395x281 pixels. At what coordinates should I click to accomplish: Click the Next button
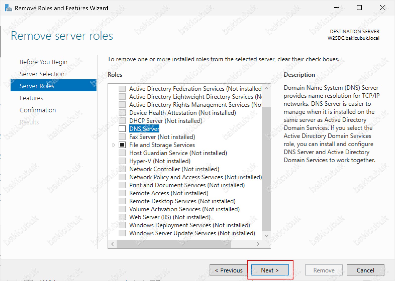pyautogui.click(x=270, y=270)
